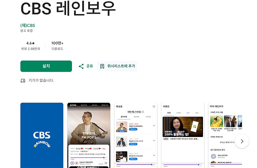Click the 기기가 없습니다 message
Image resolution: width=257 pixels, height=168 pixels.
tap(41, 80)
